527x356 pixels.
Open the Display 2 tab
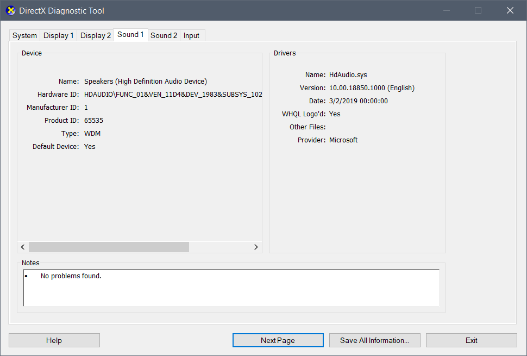[x=96, y=35]
